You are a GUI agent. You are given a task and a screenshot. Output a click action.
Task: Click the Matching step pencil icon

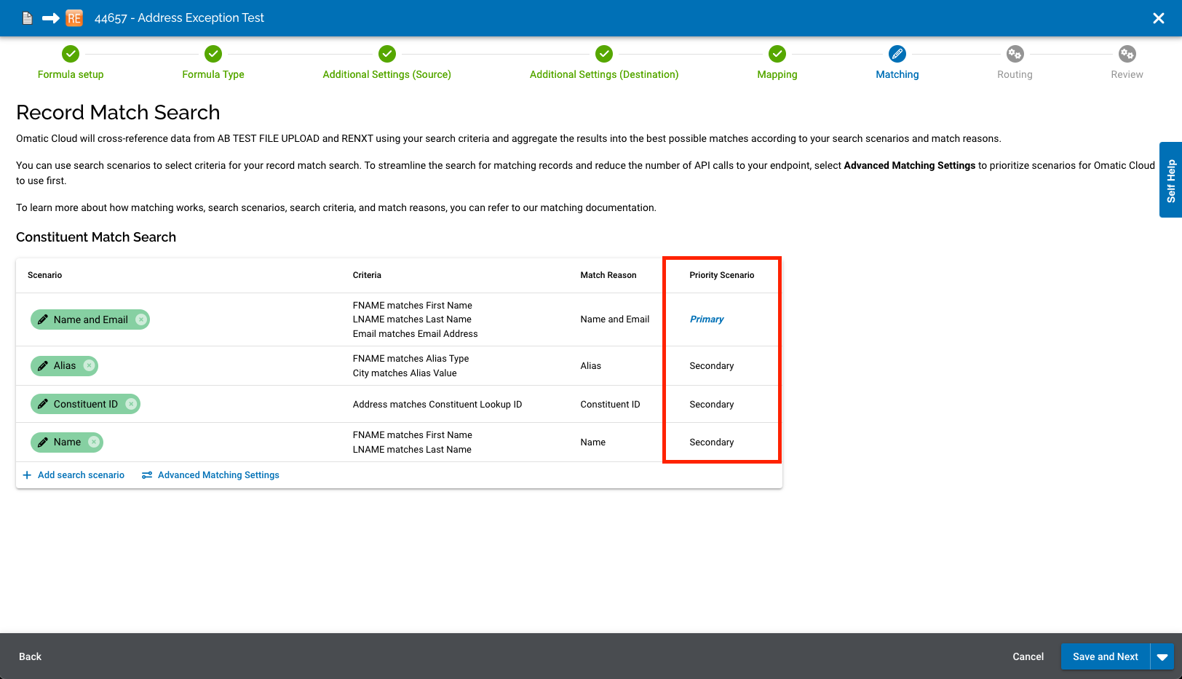[897, 54]
